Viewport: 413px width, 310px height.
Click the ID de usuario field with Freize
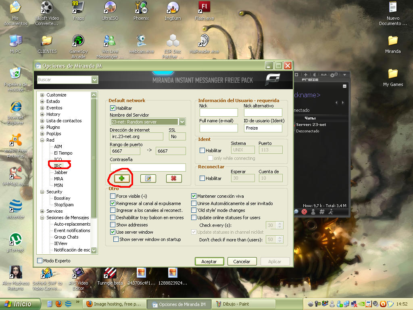263,128
